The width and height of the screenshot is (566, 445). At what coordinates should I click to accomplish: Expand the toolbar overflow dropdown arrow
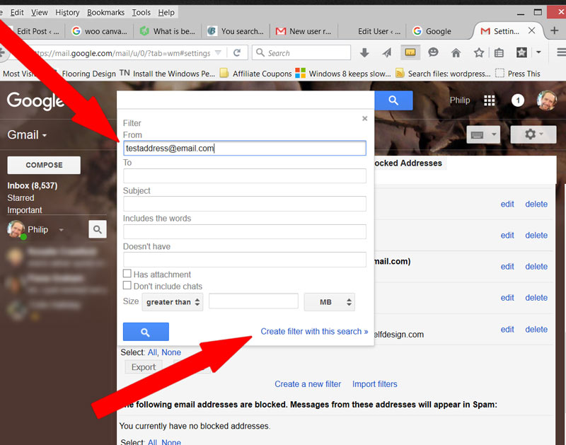click(x=538, y=52)
